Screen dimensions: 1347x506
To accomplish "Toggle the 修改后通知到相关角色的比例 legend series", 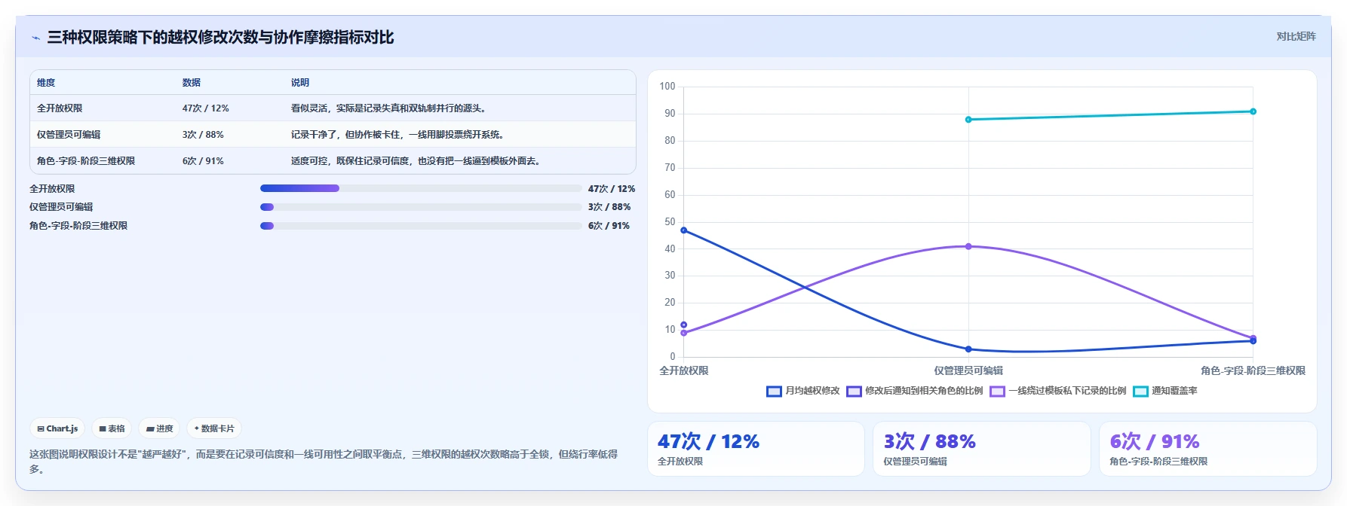I will (x=914, y=391).
